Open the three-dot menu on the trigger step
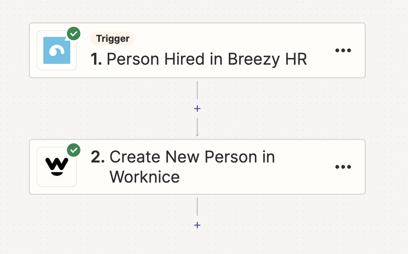The width and height of the screenshot is (408, 254). (x=343, y=50)
